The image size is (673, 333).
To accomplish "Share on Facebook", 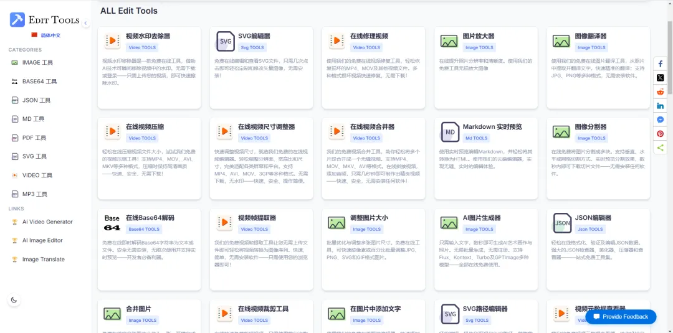I will pyautogui.click(x=660, y=64).
